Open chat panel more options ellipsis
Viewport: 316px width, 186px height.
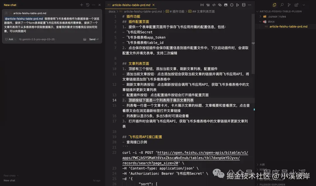94,5
